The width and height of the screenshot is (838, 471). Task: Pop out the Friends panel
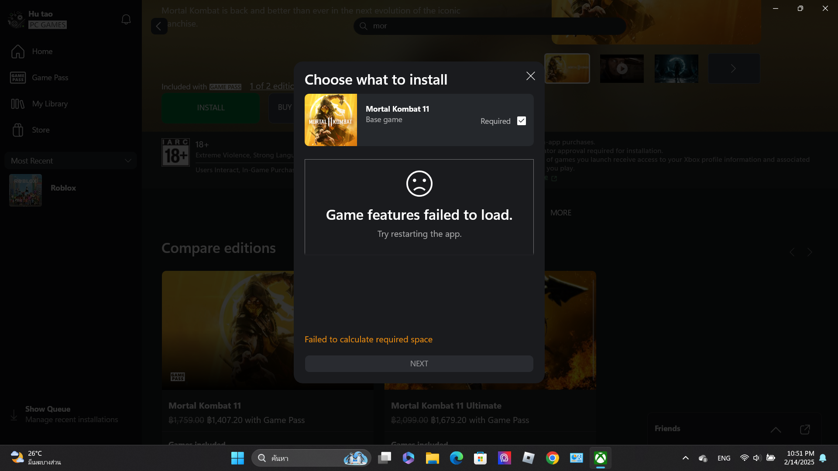pos(805,430)
